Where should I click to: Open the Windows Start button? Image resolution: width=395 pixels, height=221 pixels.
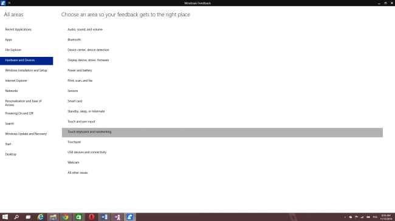click(5, 217)
